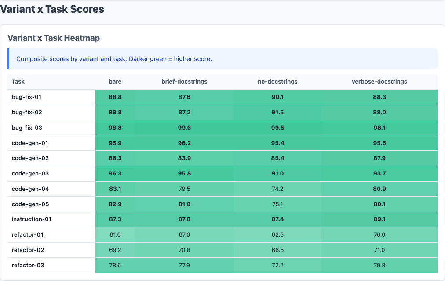445x281 pixels.
Task: Click the 83.9 cell in code-gen-02 row
Action: [x=184, y=158]
